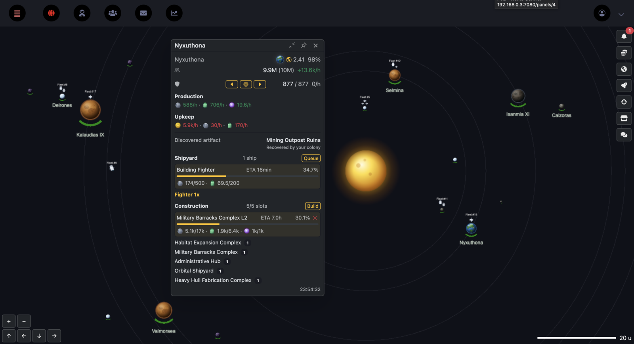Pan the map right with arrow button
The width and height of the screenshot is (634, 344).
pyautogui.click(x=54, y=336)
